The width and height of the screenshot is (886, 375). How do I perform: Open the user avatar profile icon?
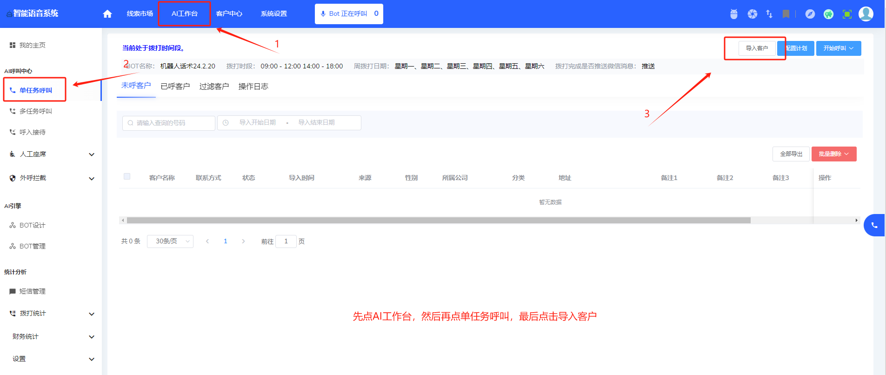coord(866,14)
